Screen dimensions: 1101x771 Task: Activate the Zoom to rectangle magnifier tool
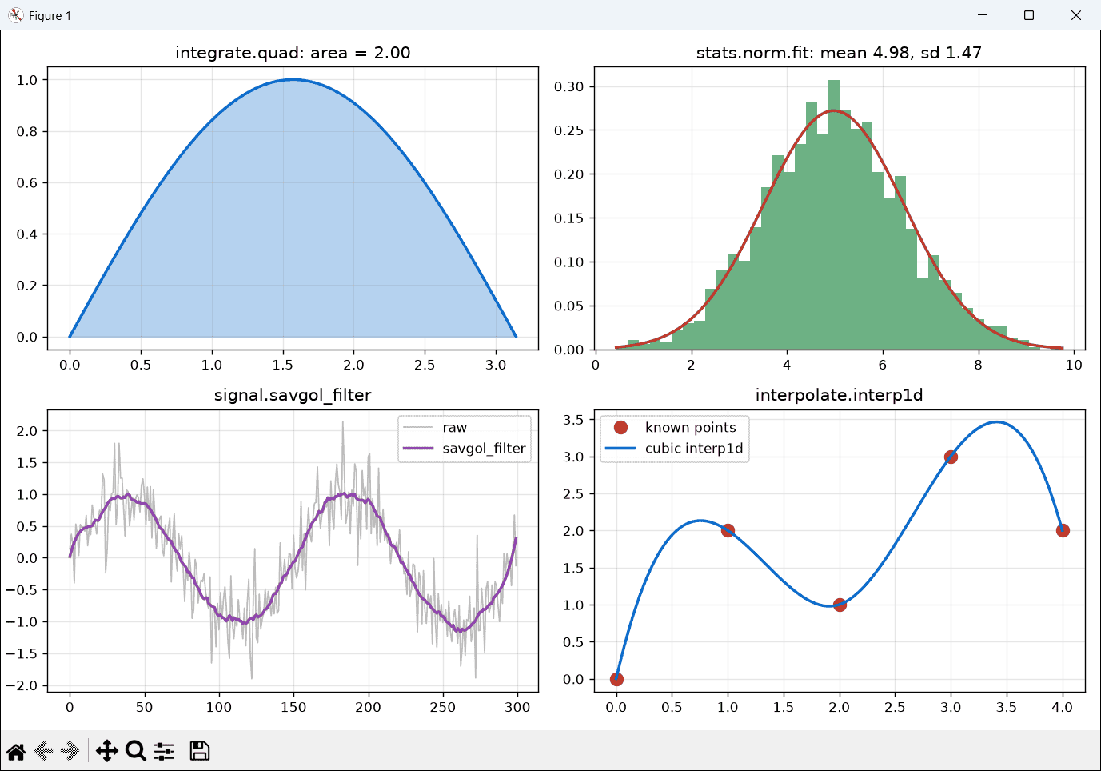pos(136,751)
